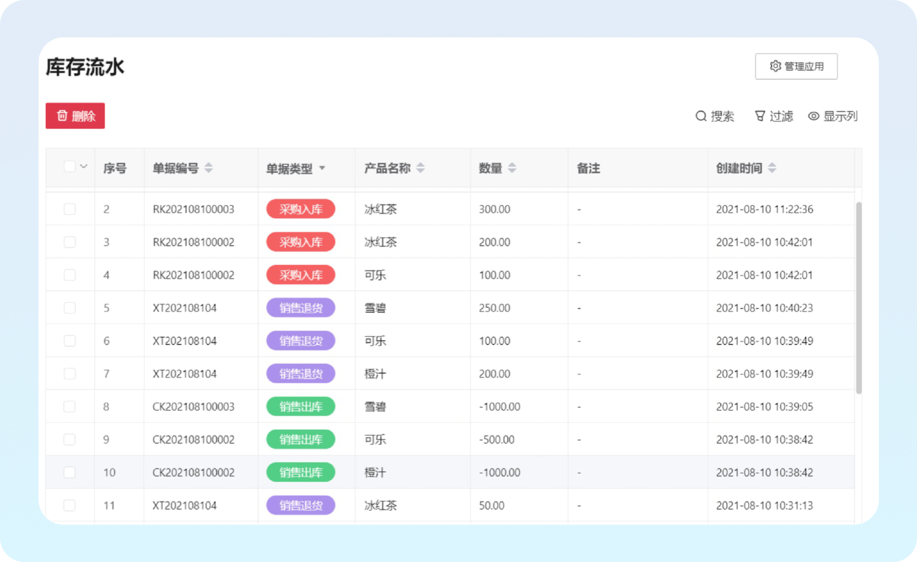Click the green 销售出库 tag in row 9
The image size is (917, 562).
(x=301, y=440)
